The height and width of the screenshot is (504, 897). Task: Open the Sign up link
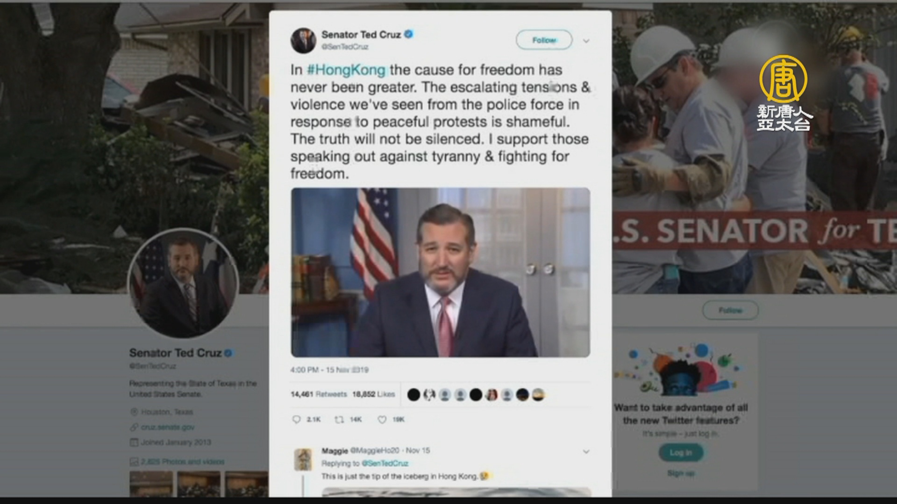coord(681,473)
